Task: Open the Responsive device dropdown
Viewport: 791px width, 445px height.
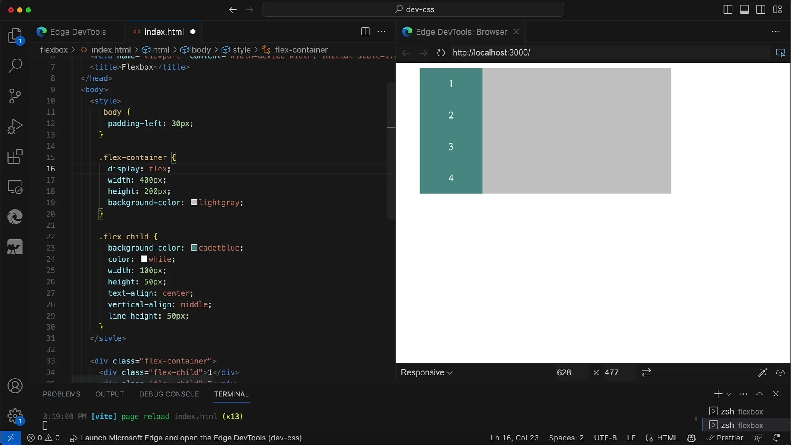Action: (x=426, y=372)
